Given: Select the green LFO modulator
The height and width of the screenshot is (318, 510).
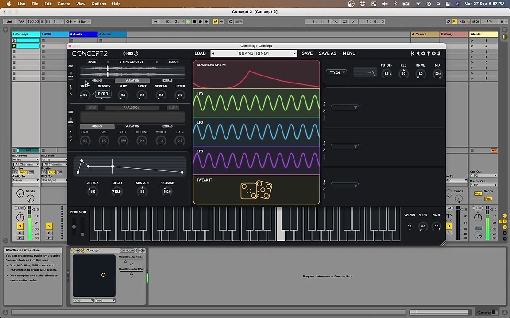Looking at the screenshot, I should (256, 103).
